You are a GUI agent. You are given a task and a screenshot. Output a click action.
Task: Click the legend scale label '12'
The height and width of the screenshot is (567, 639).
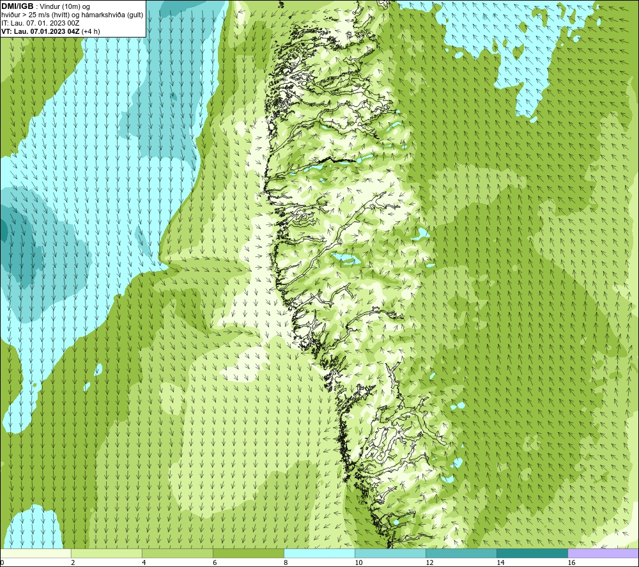point(429,563)
